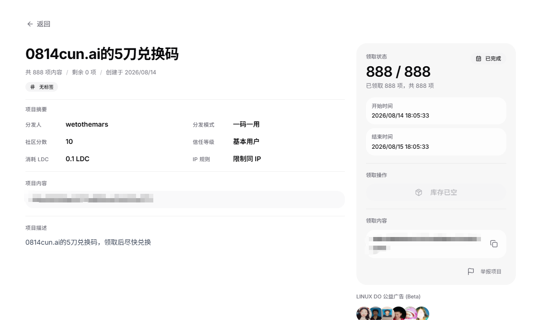Click the report flag icon
Viewport: 549px width, 320px height.
471,271
